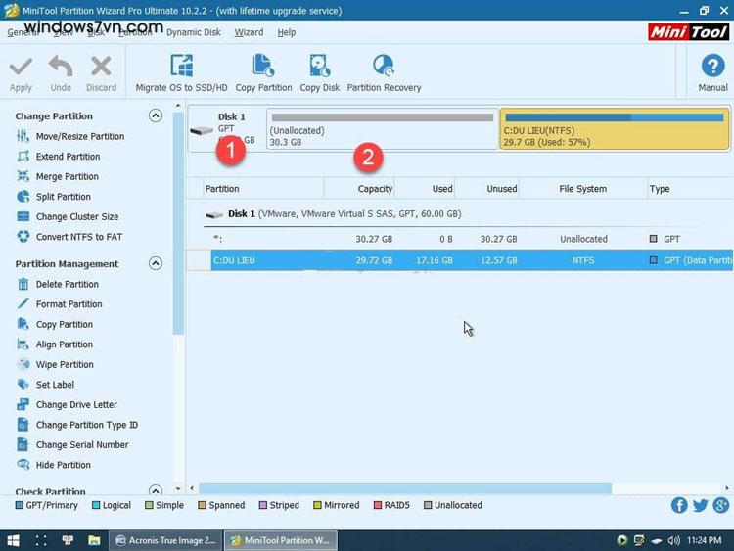Select Format Partition action
The height and width of the screenshot is (551, 734).
pyautogui.click(x=69, y=304)
